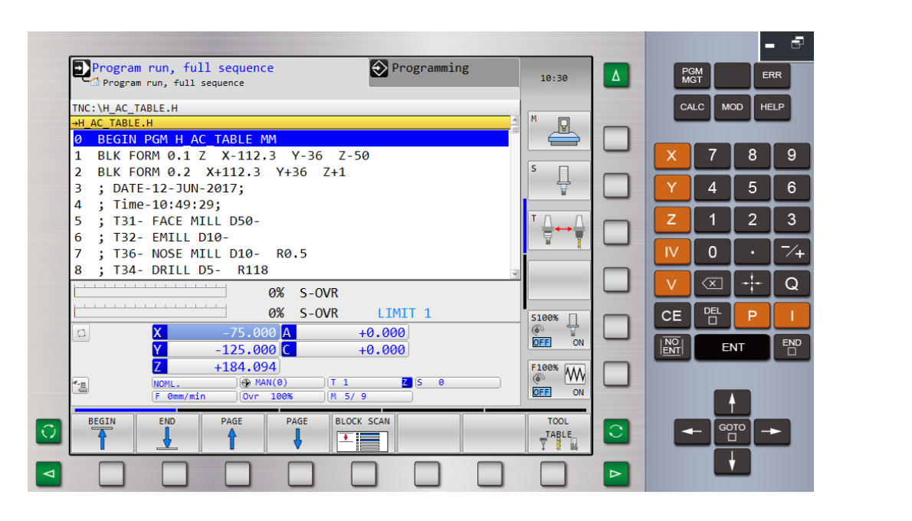Click the machine icon left of NOML.
The image size is (912, 521).
[80, 385]
